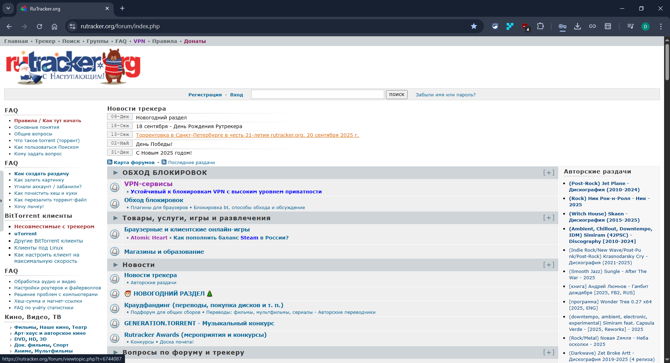Expand the tab search dropdown chevron
Image resolution: width=670 pixels, height=363 pixels.
(8, 8)
